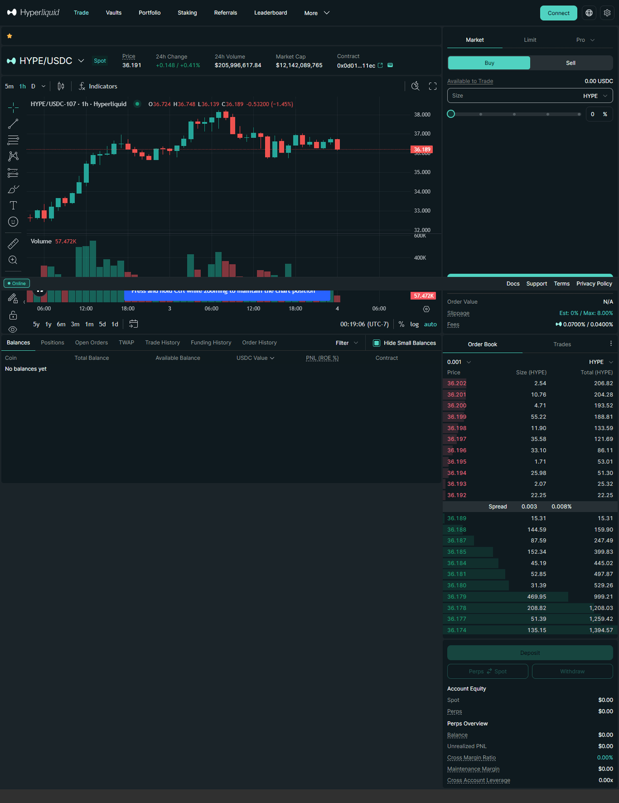Screen dimensions: 619x803
Task: Click the Deposit button
Action: click(x=530, y=653)
